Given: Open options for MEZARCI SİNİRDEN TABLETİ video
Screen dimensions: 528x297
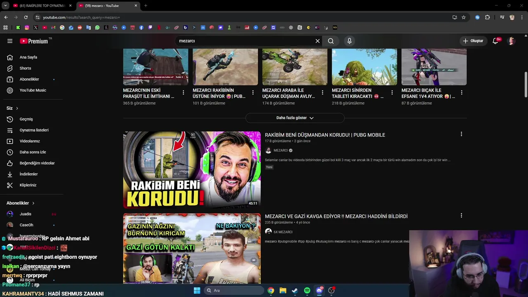Looking at the screenshot, I should [x=392, y=92].
